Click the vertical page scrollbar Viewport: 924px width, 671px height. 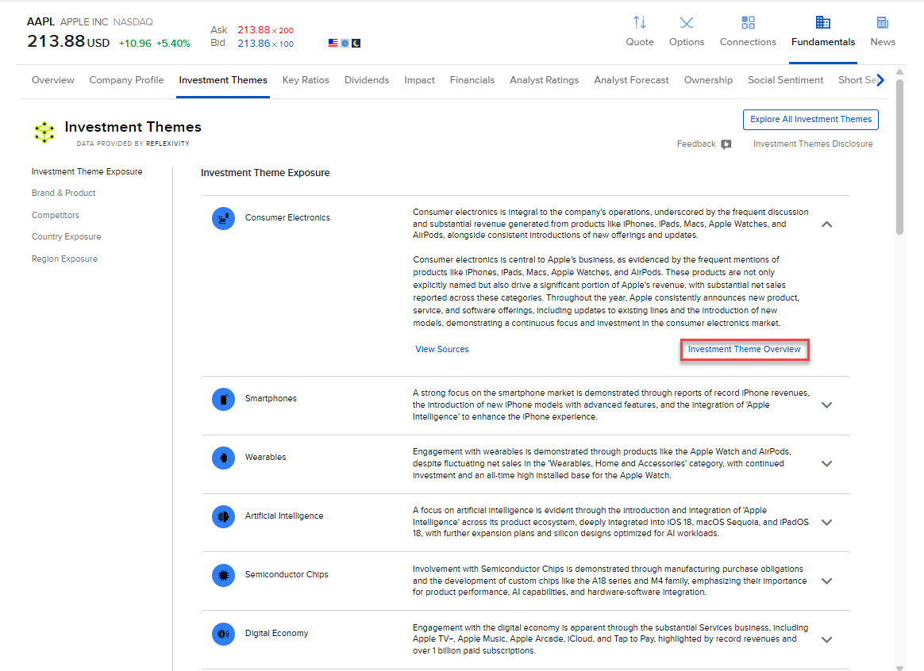coord(899,159)
